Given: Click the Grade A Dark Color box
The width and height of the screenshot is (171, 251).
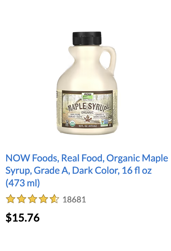Looking at the screenshot, I should (x=100, y=116).
